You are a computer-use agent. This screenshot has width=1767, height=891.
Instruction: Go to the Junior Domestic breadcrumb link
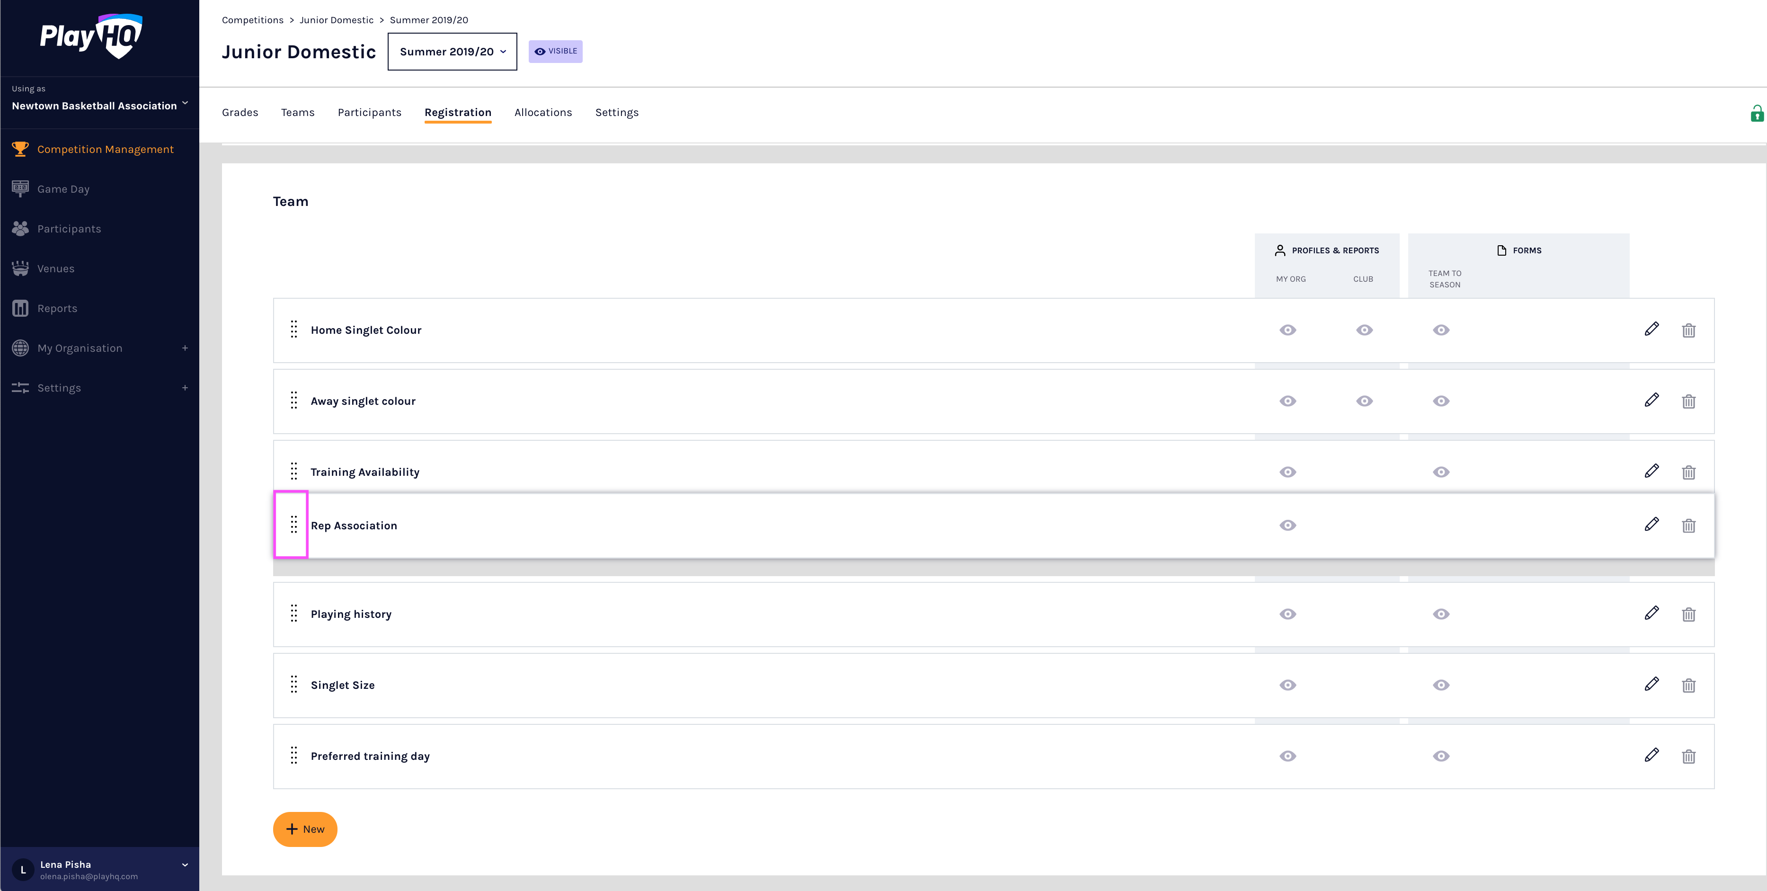point(336,20)
